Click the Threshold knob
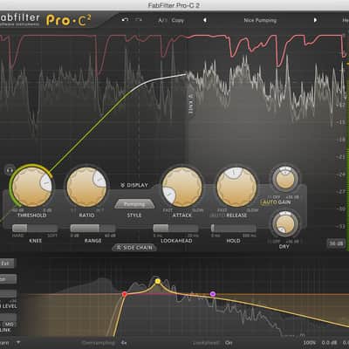Screen dimensions: 349x349 [32, 187]
